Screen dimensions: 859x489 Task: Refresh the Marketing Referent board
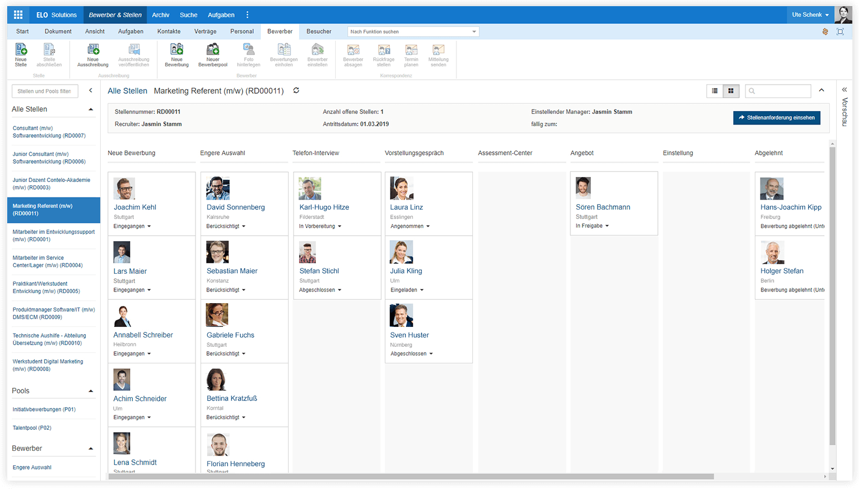point(296,91)
